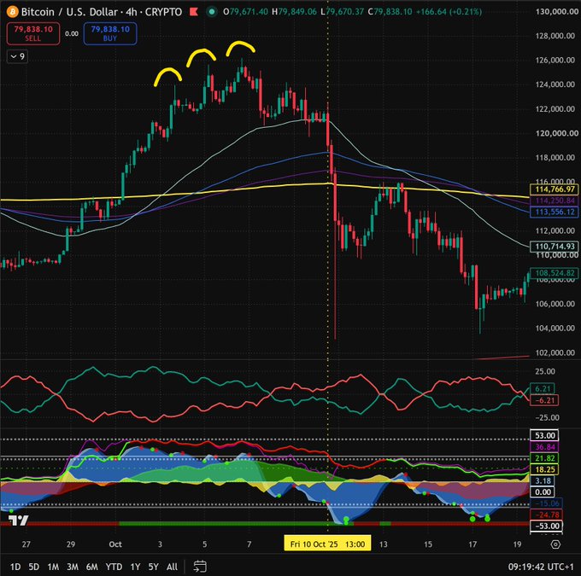581x576 pixels.
Task: Open the go-to-date calendar icon
Action: pyautogui.click(x=200, y=567)
